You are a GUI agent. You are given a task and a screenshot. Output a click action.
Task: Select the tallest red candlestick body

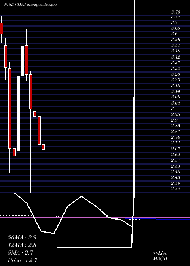click(x=10, y=108)
